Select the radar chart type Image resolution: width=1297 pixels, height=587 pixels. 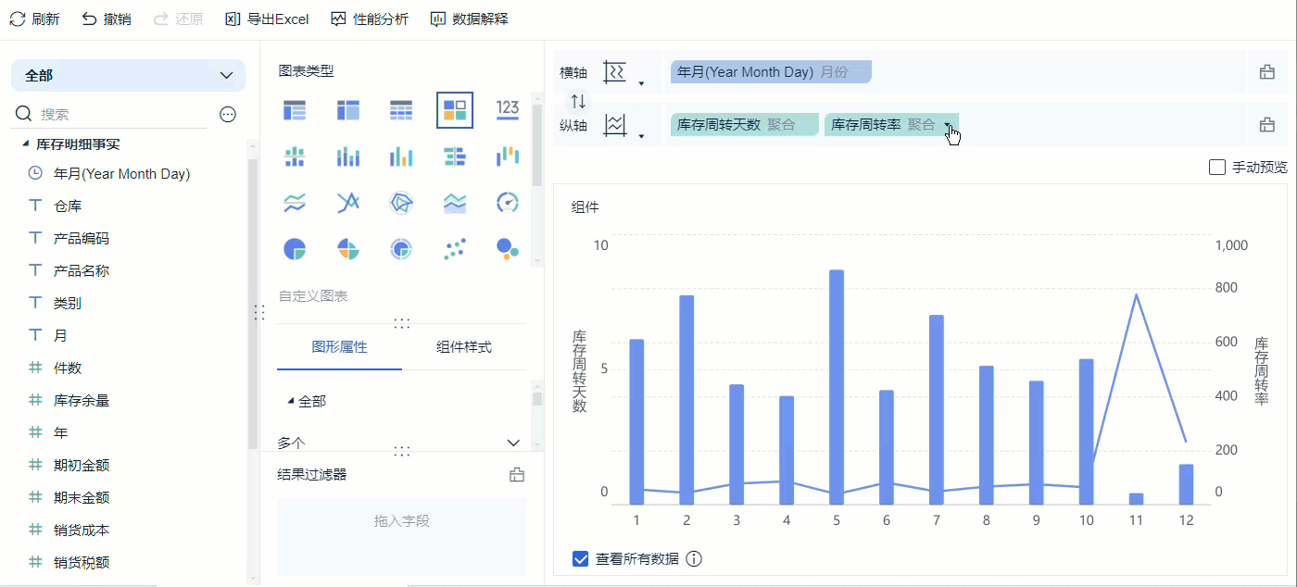point(401,203)
